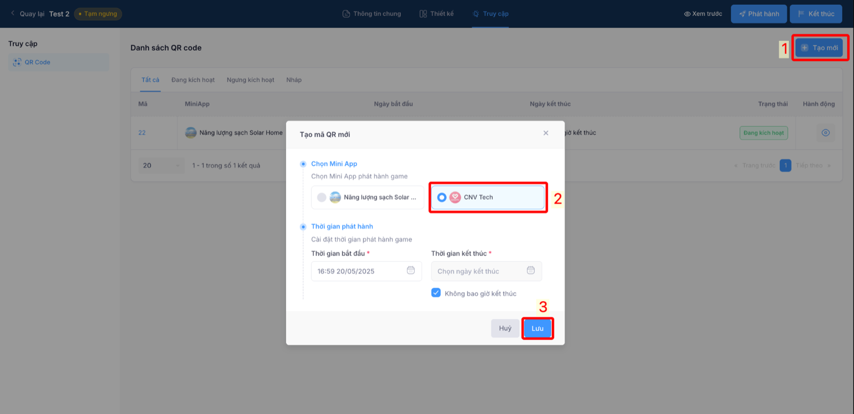Click the Đang kích hoạt status badge
Viewport: 854px width, 414px height.
click(x=764, y=133)
